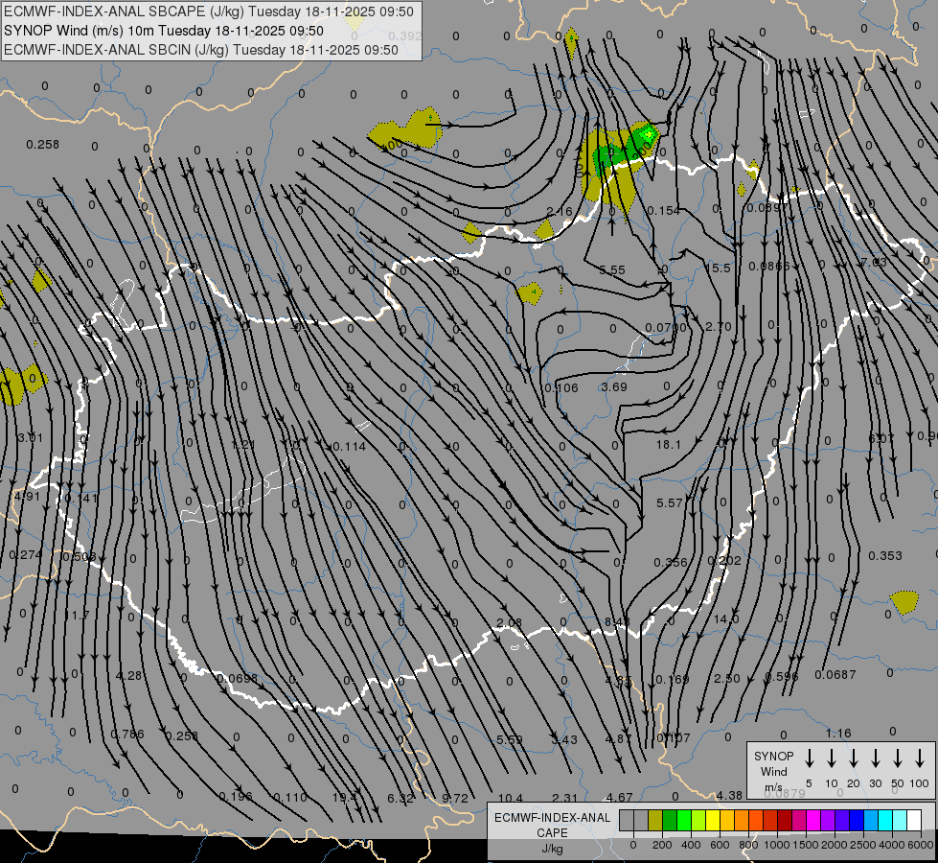Click the 4000 tick on CAPE scale

pos(892,845)
